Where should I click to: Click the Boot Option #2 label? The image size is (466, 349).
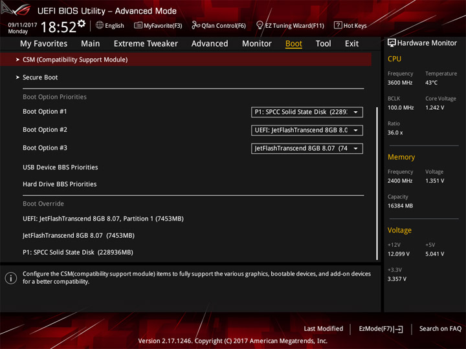coord(45,130)
